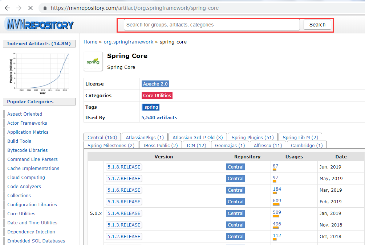Open the Indexed Artifacts growth chart

pyautogui.click(x=39, y=73)
